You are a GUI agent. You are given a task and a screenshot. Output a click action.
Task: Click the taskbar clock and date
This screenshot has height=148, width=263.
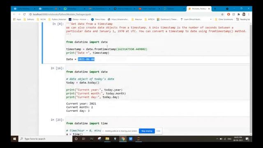coord(238,139)
